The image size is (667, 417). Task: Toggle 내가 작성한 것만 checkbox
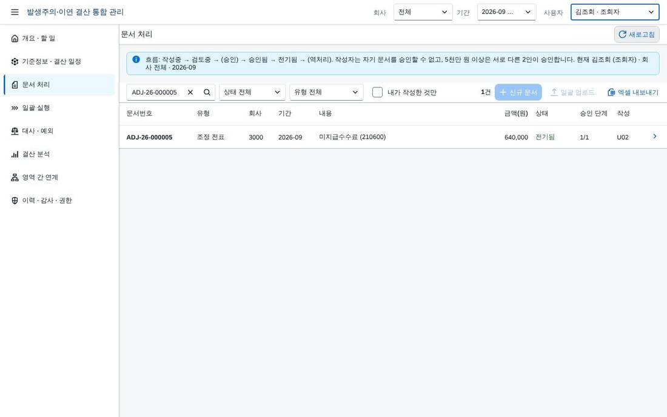click(377, 92)
